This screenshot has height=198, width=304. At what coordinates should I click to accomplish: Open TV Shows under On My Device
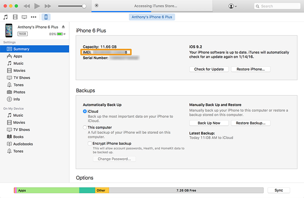(x=35, y=130)
